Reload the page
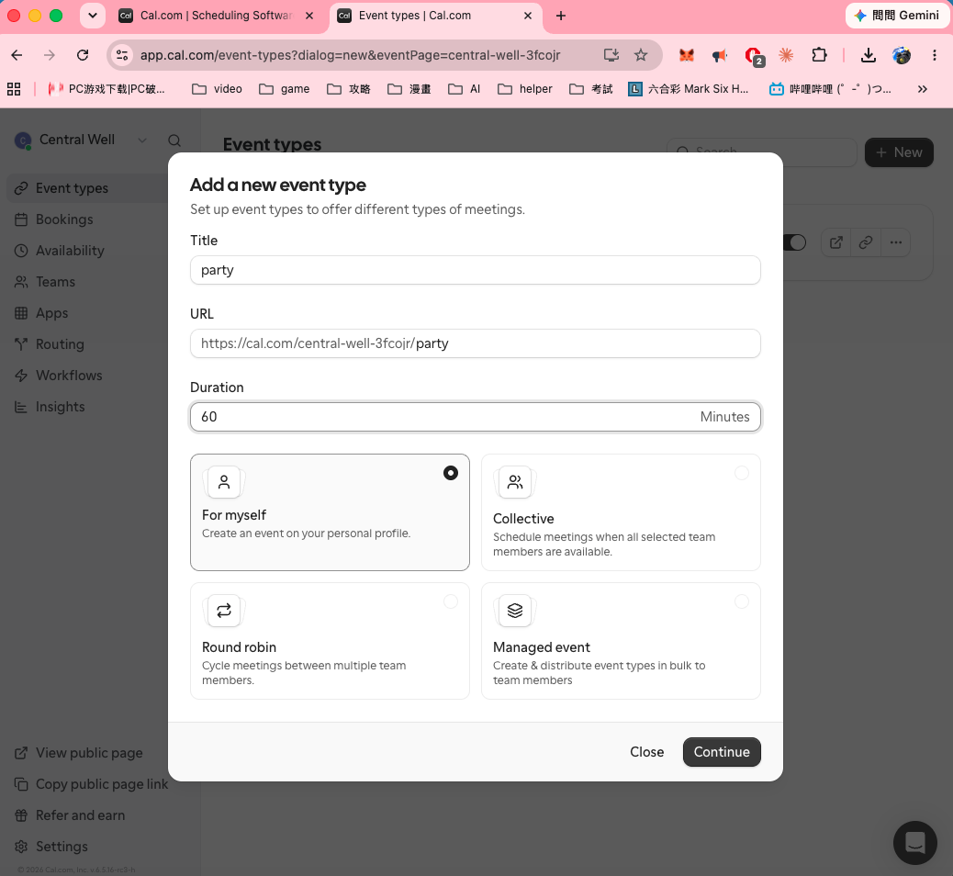This screenshot has height=876, width=953. pyautogui.click(x=83, y=55)
